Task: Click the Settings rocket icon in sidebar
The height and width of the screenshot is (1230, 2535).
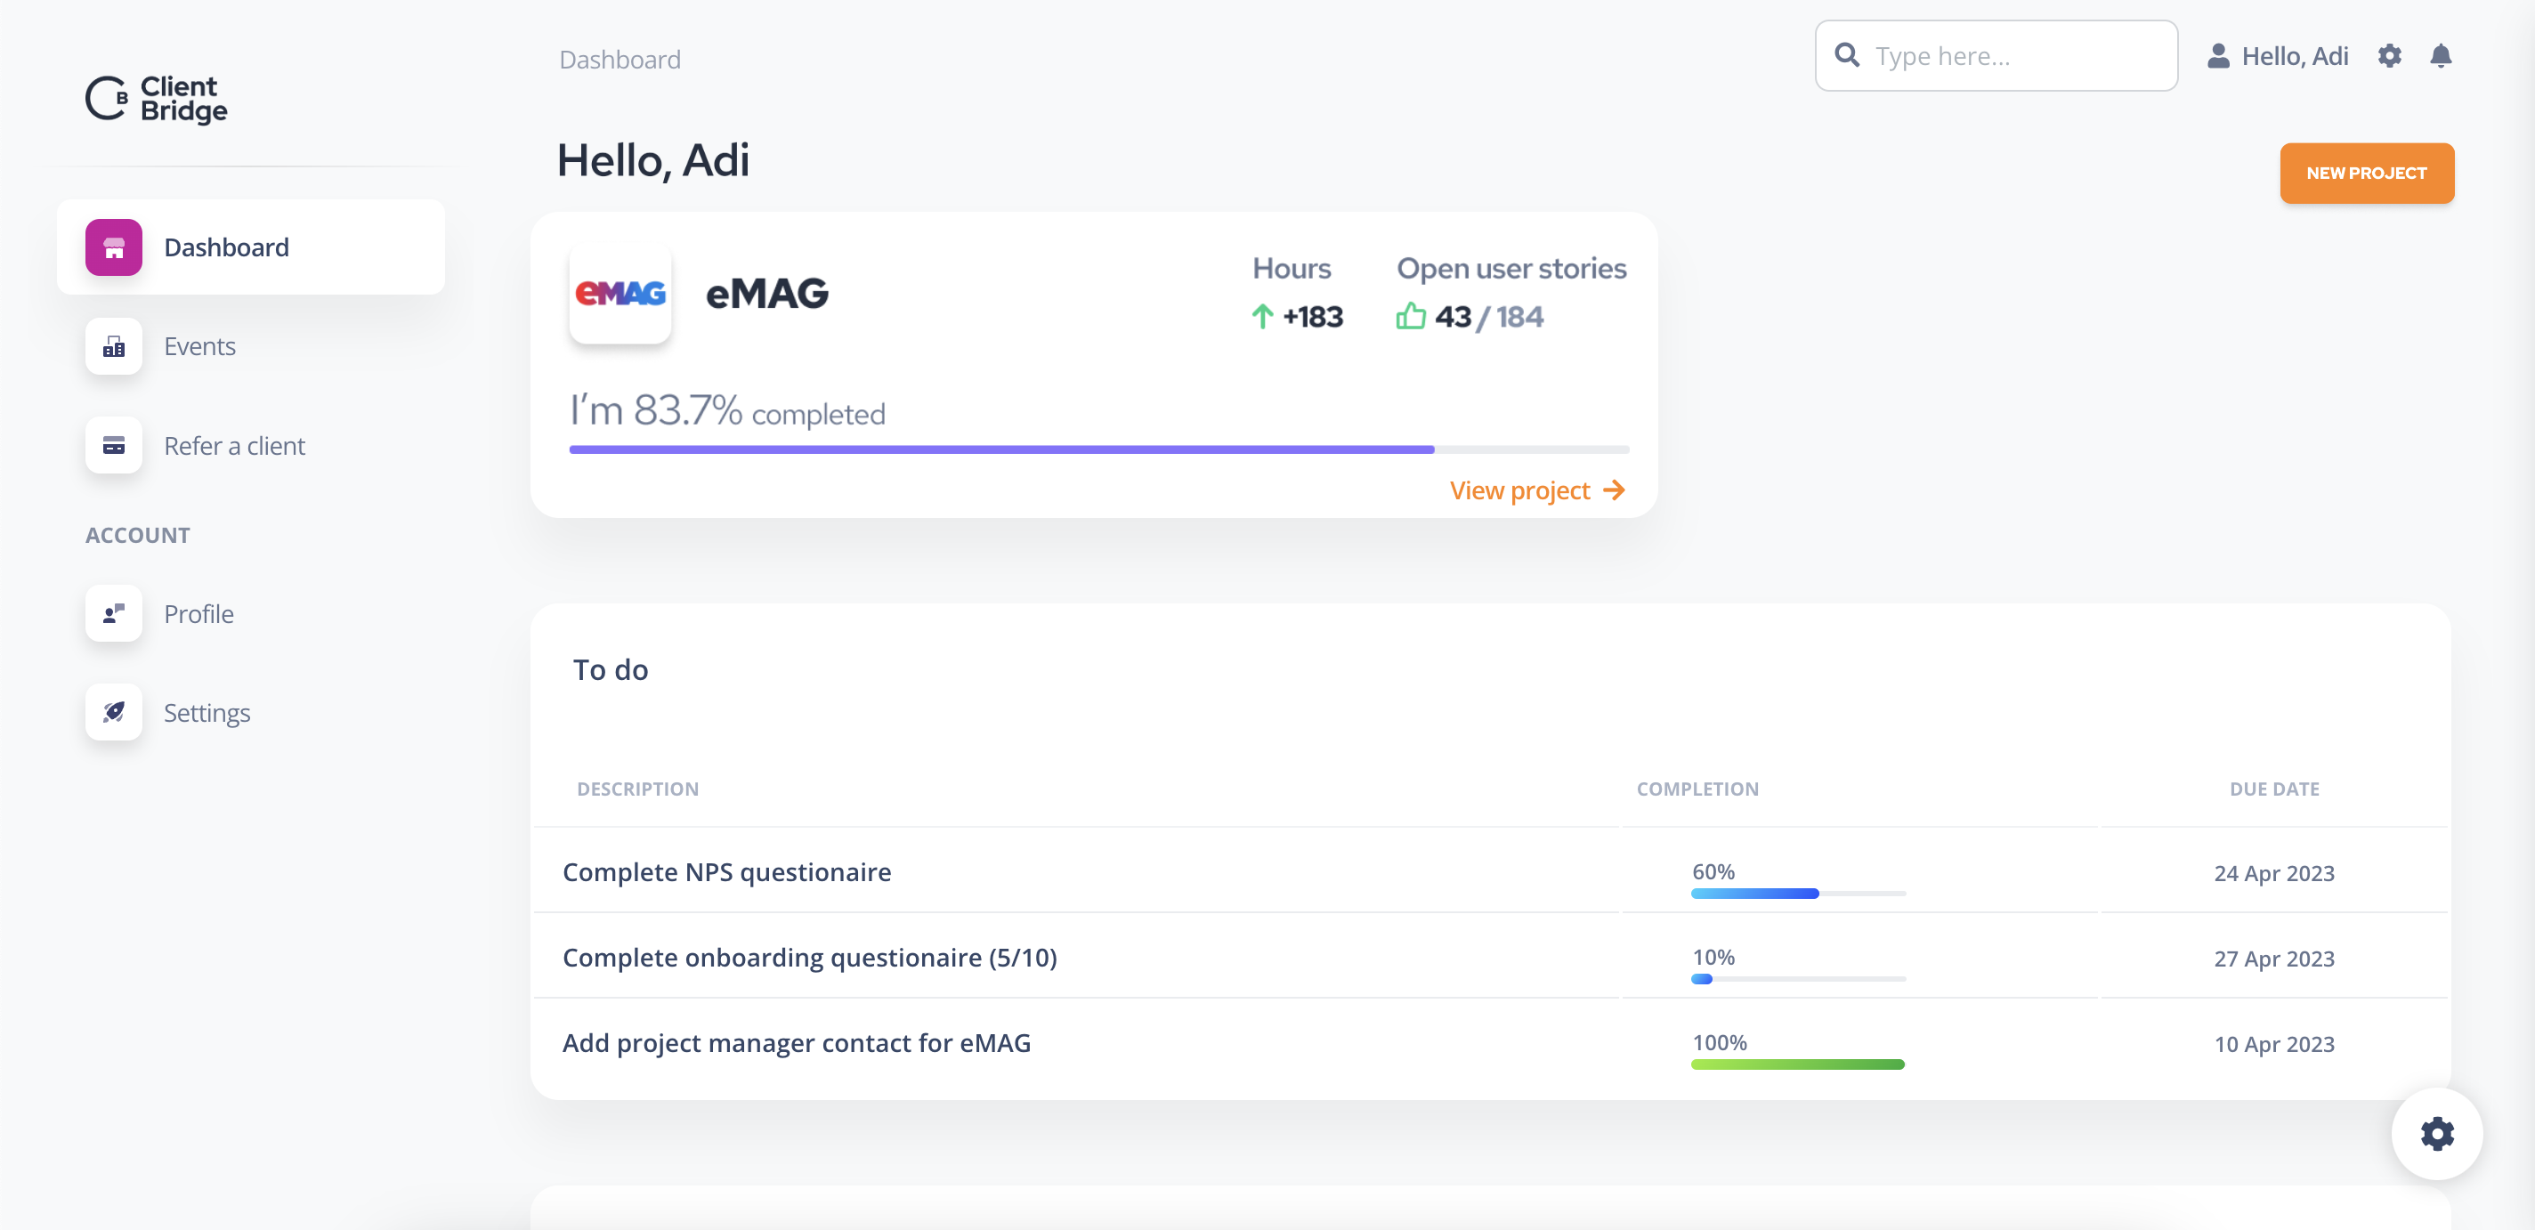Action: (x=113, y=712)
